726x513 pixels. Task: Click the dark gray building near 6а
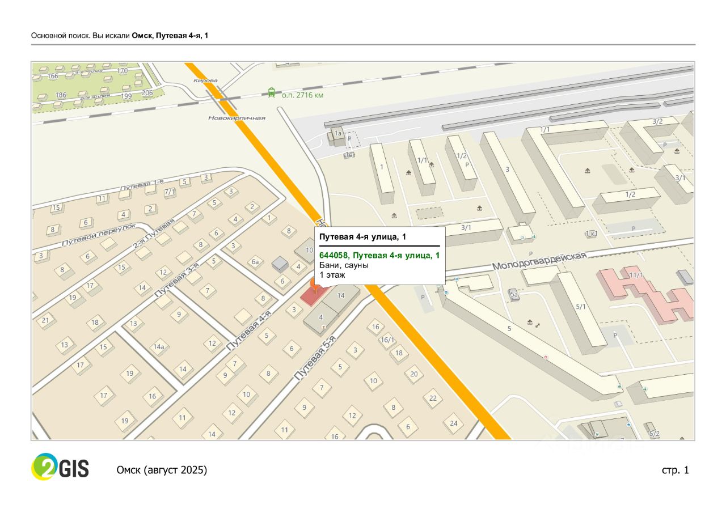[x=280, y=264]
